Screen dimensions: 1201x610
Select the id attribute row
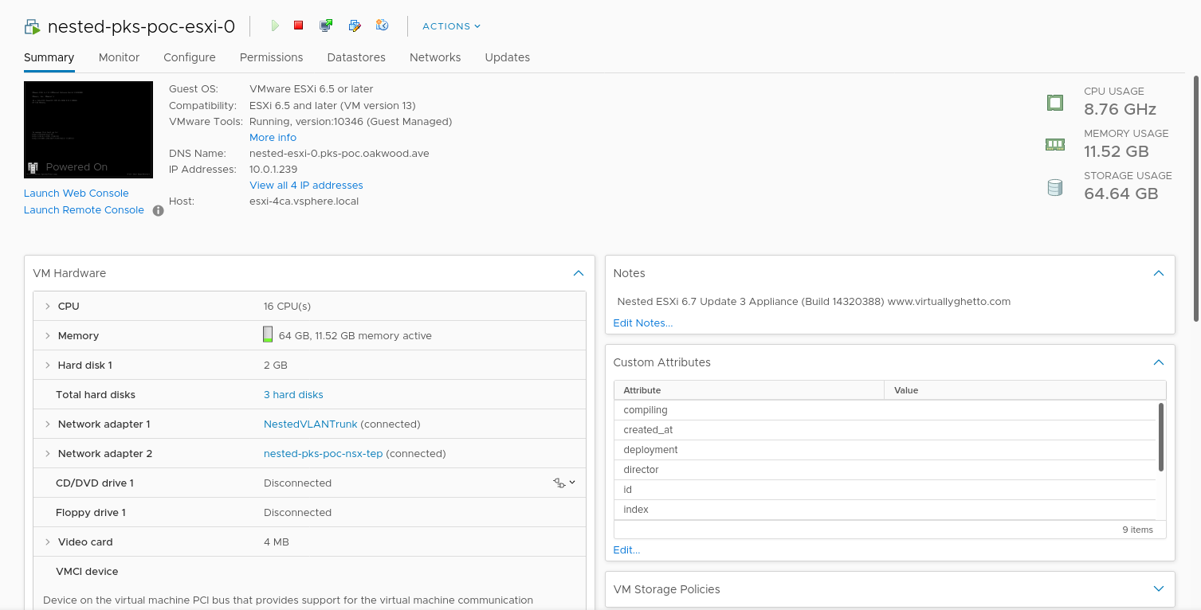[x=885, y=490]
